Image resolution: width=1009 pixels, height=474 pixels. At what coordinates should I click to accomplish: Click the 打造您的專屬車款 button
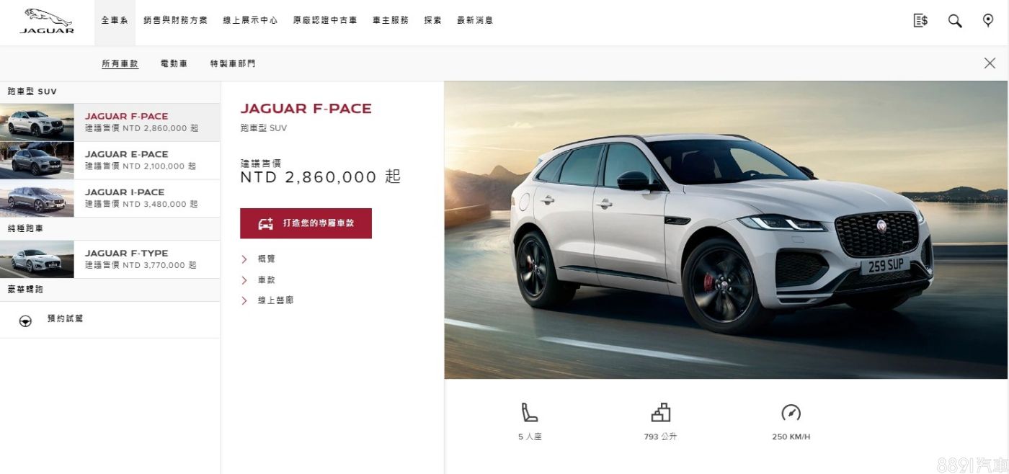coord(306,223)
